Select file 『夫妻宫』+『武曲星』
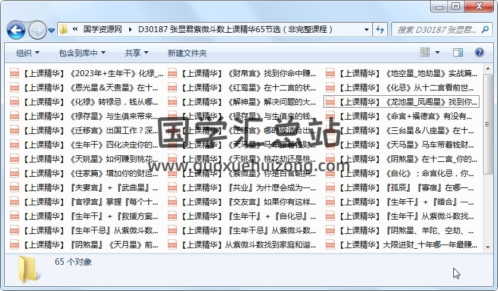The image size is (498, 291). (x=84, y=187)
